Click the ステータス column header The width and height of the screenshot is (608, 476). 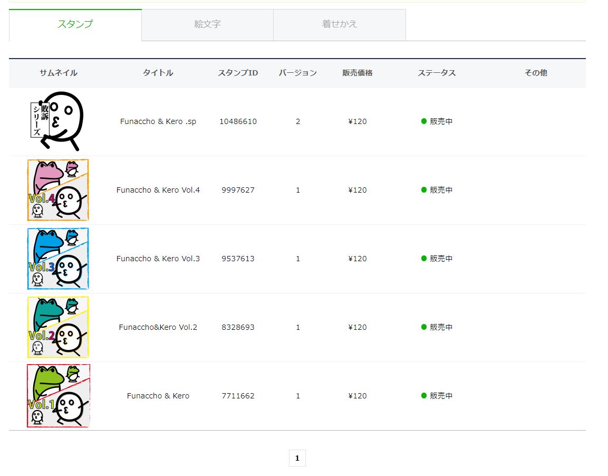437,73
